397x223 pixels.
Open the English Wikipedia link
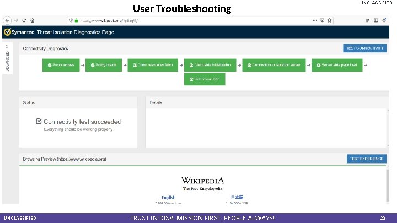(168, 197)
